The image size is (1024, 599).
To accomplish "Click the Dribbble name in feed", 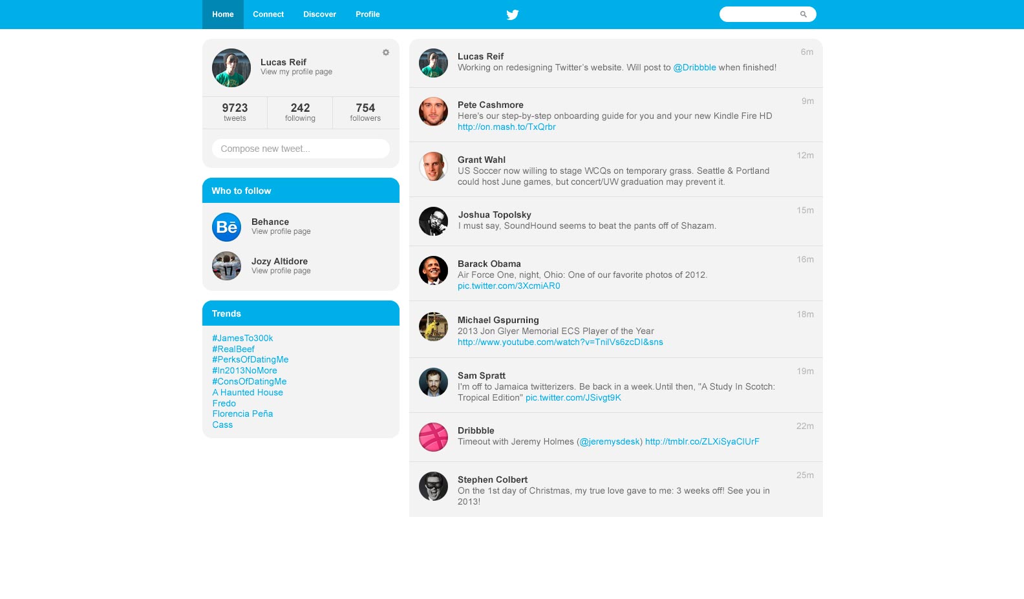I will pyautogui.click(x=476, y=430).
